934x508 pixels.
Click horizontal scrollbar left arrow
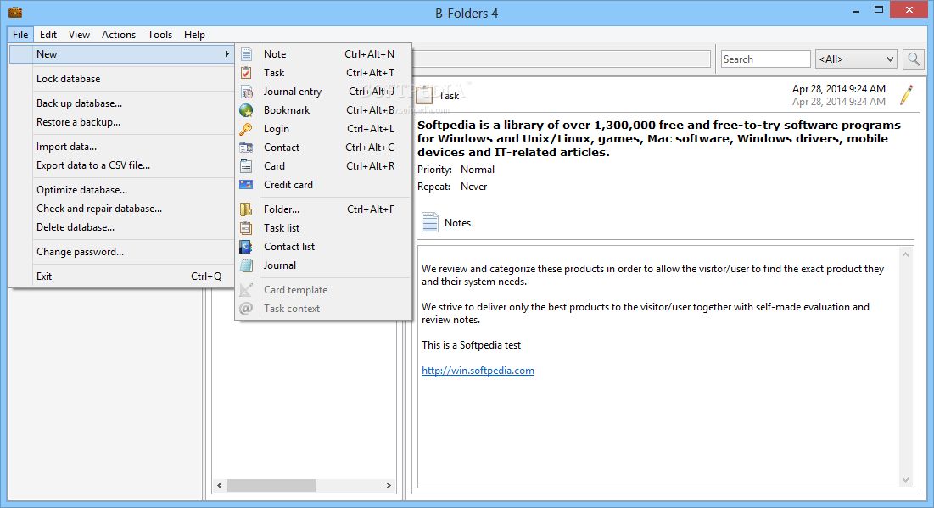pos(220,486)
